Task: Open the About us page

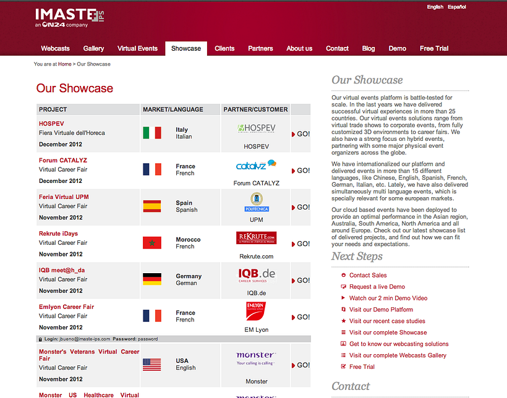Action: coord(299,48)
